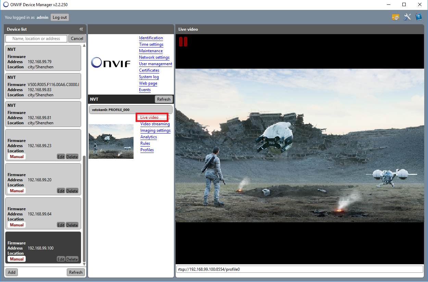Open User management page
The width and height of the screenshot is (428, 282).
click(x=155, y=64)
